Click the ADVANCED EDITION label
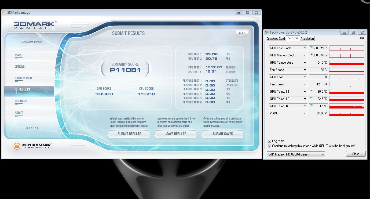Image resolution: width=370 pixels, height=199 pixels. coord(32,42)
